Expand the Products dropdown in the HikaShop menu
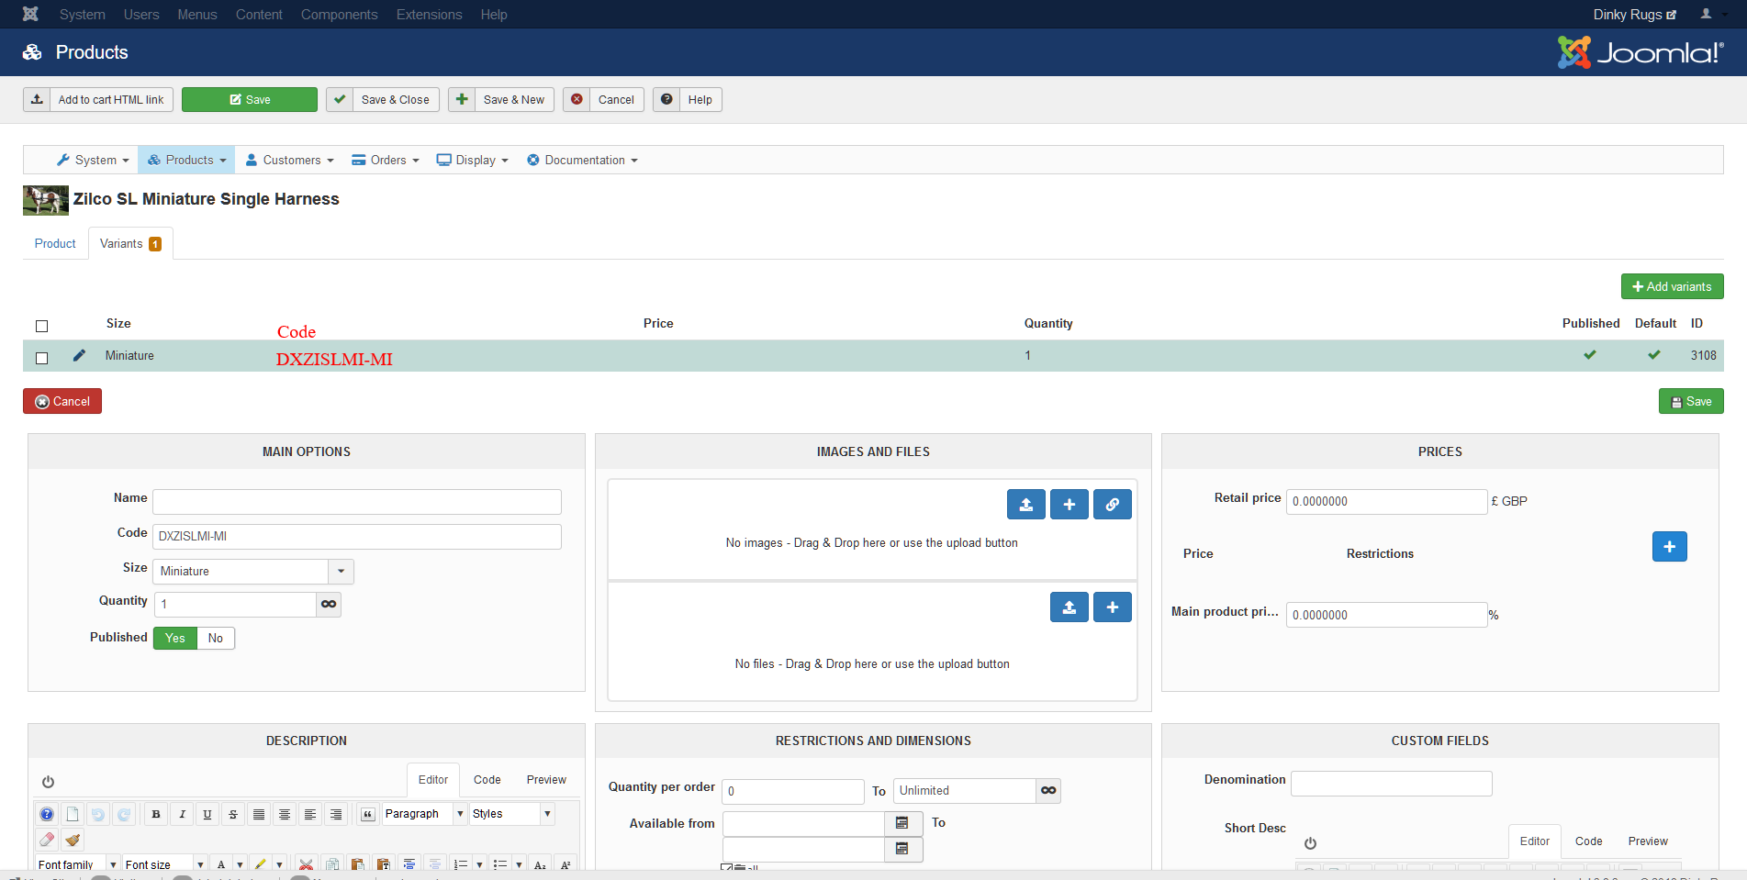 coord(186,160)
